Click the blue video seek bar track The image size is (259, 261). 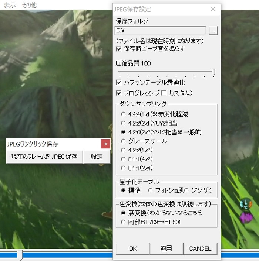coord(67,255)
